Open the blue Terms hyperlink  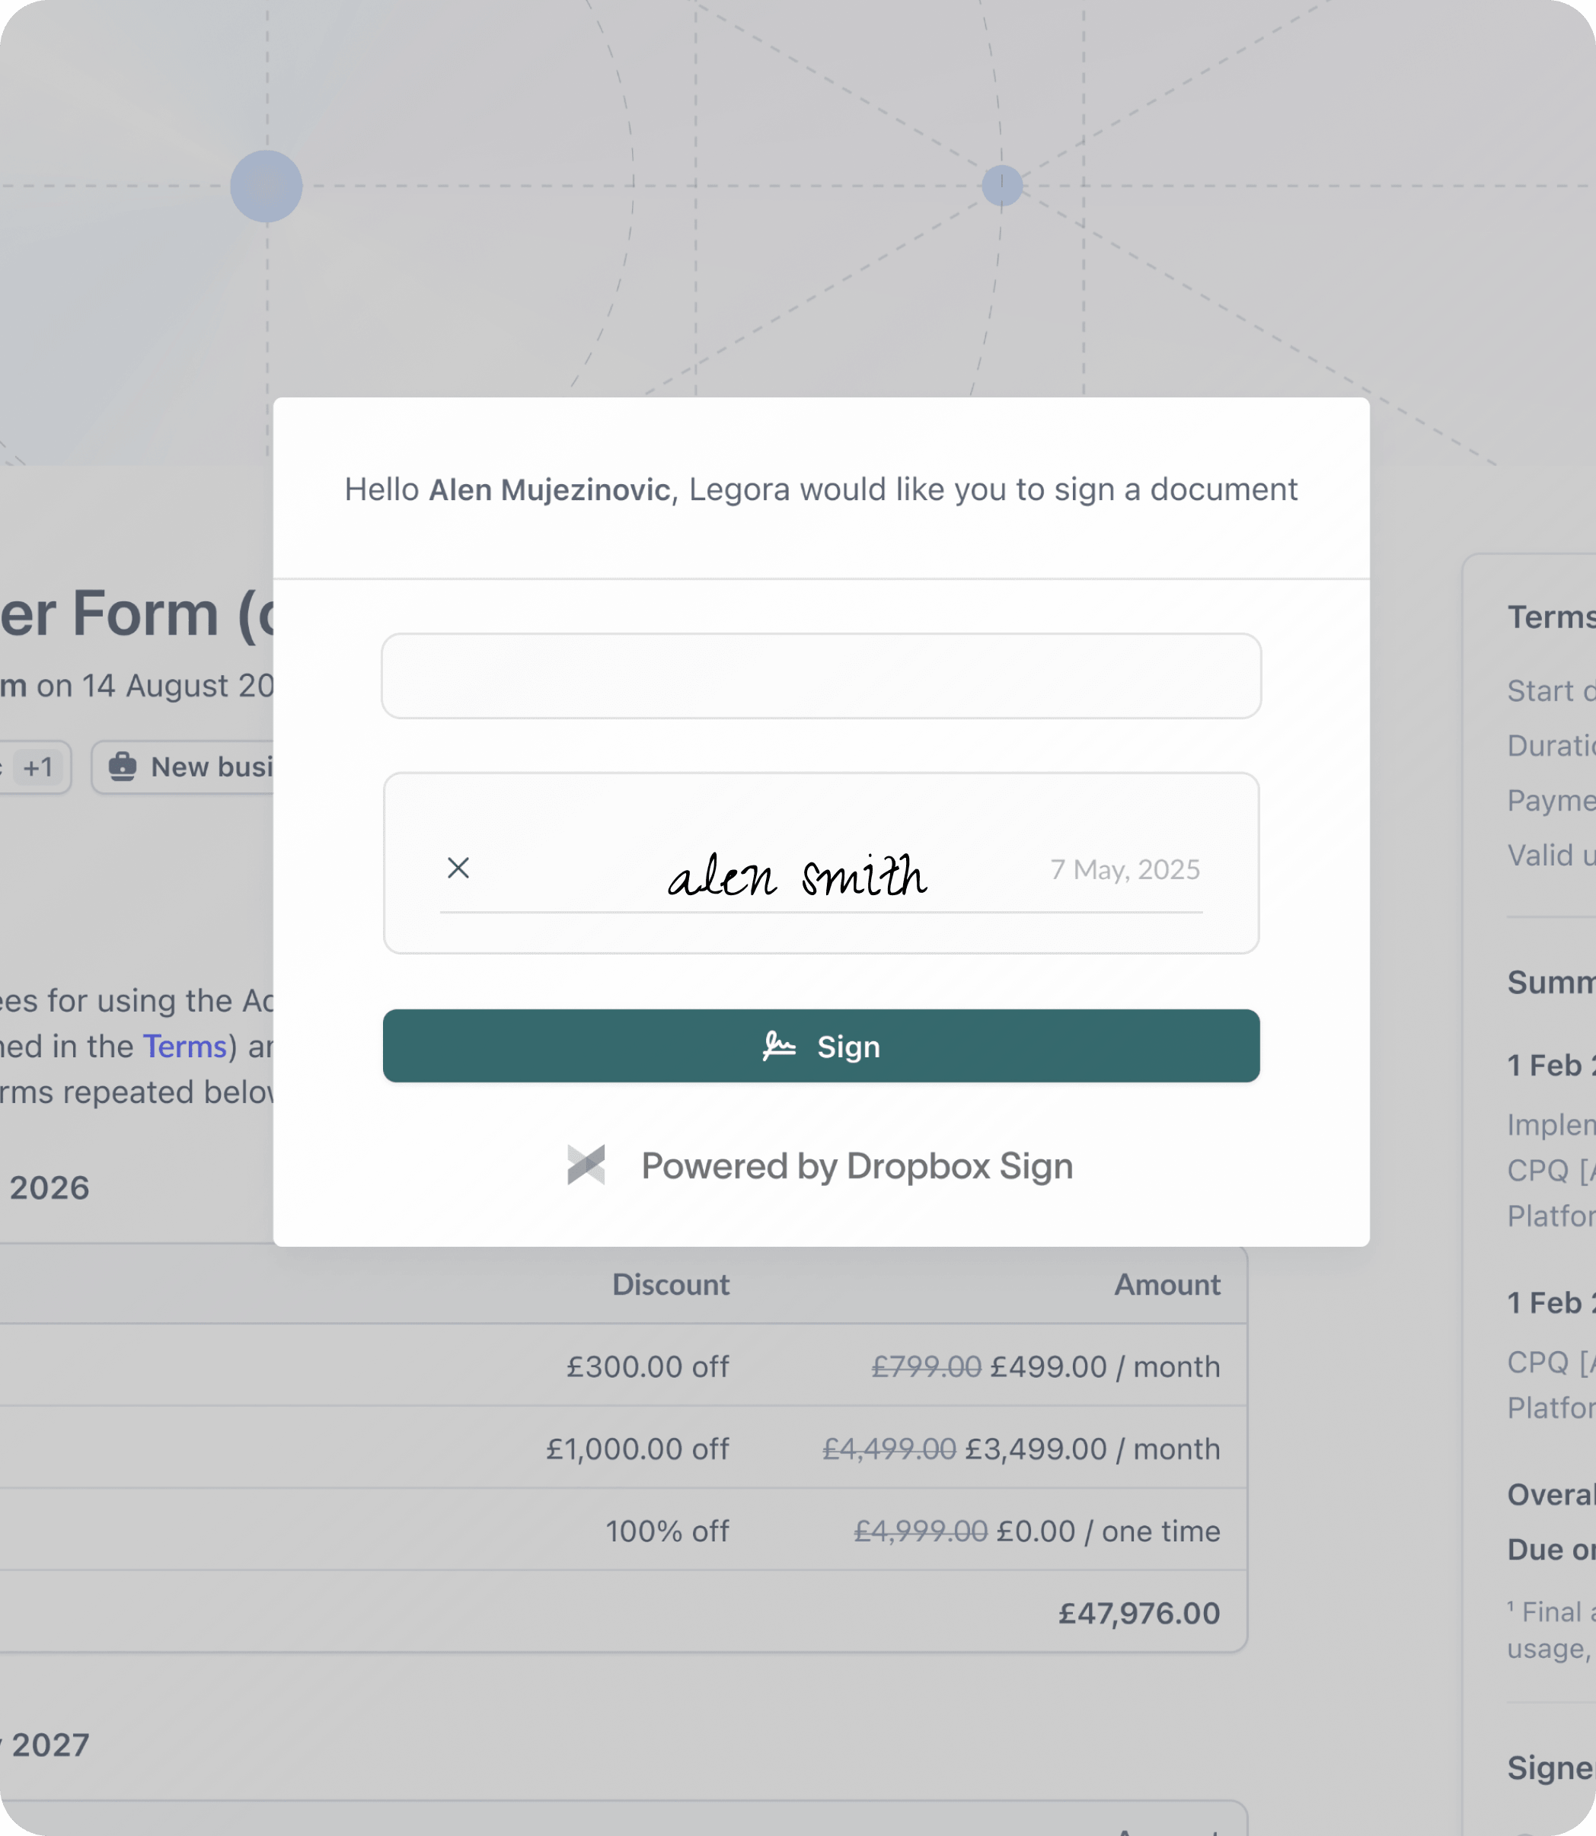click(x=185, y=1046)
